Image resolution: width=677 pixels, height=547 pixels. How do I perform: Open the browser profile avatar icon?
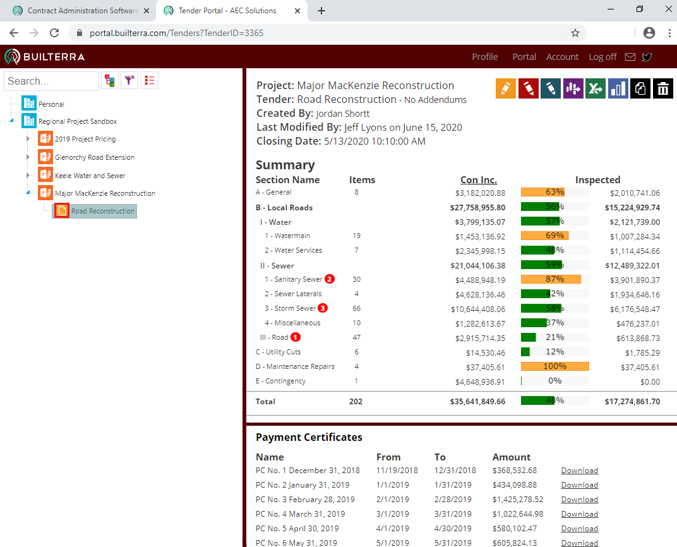649,33
